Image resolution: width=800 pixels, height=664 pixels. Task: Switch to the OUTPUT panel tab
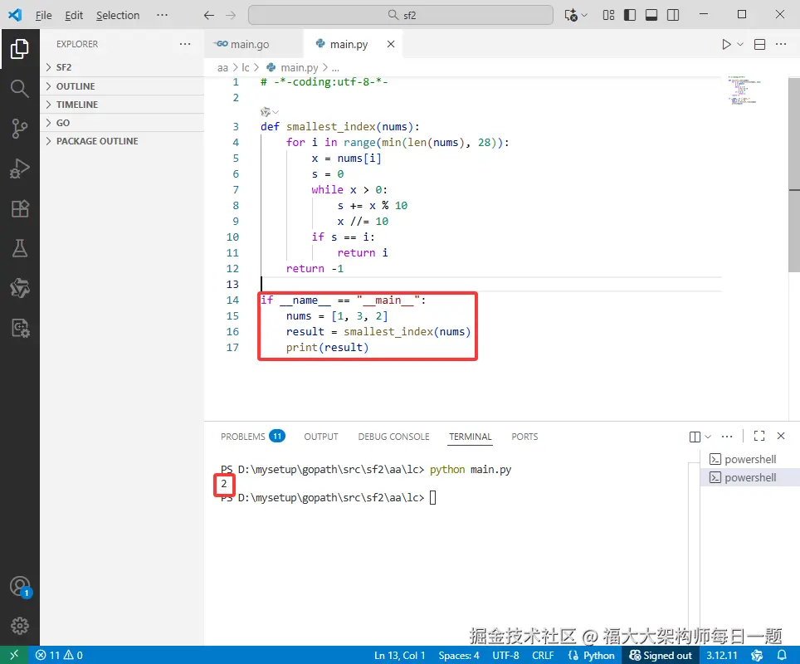pos(321,437)
